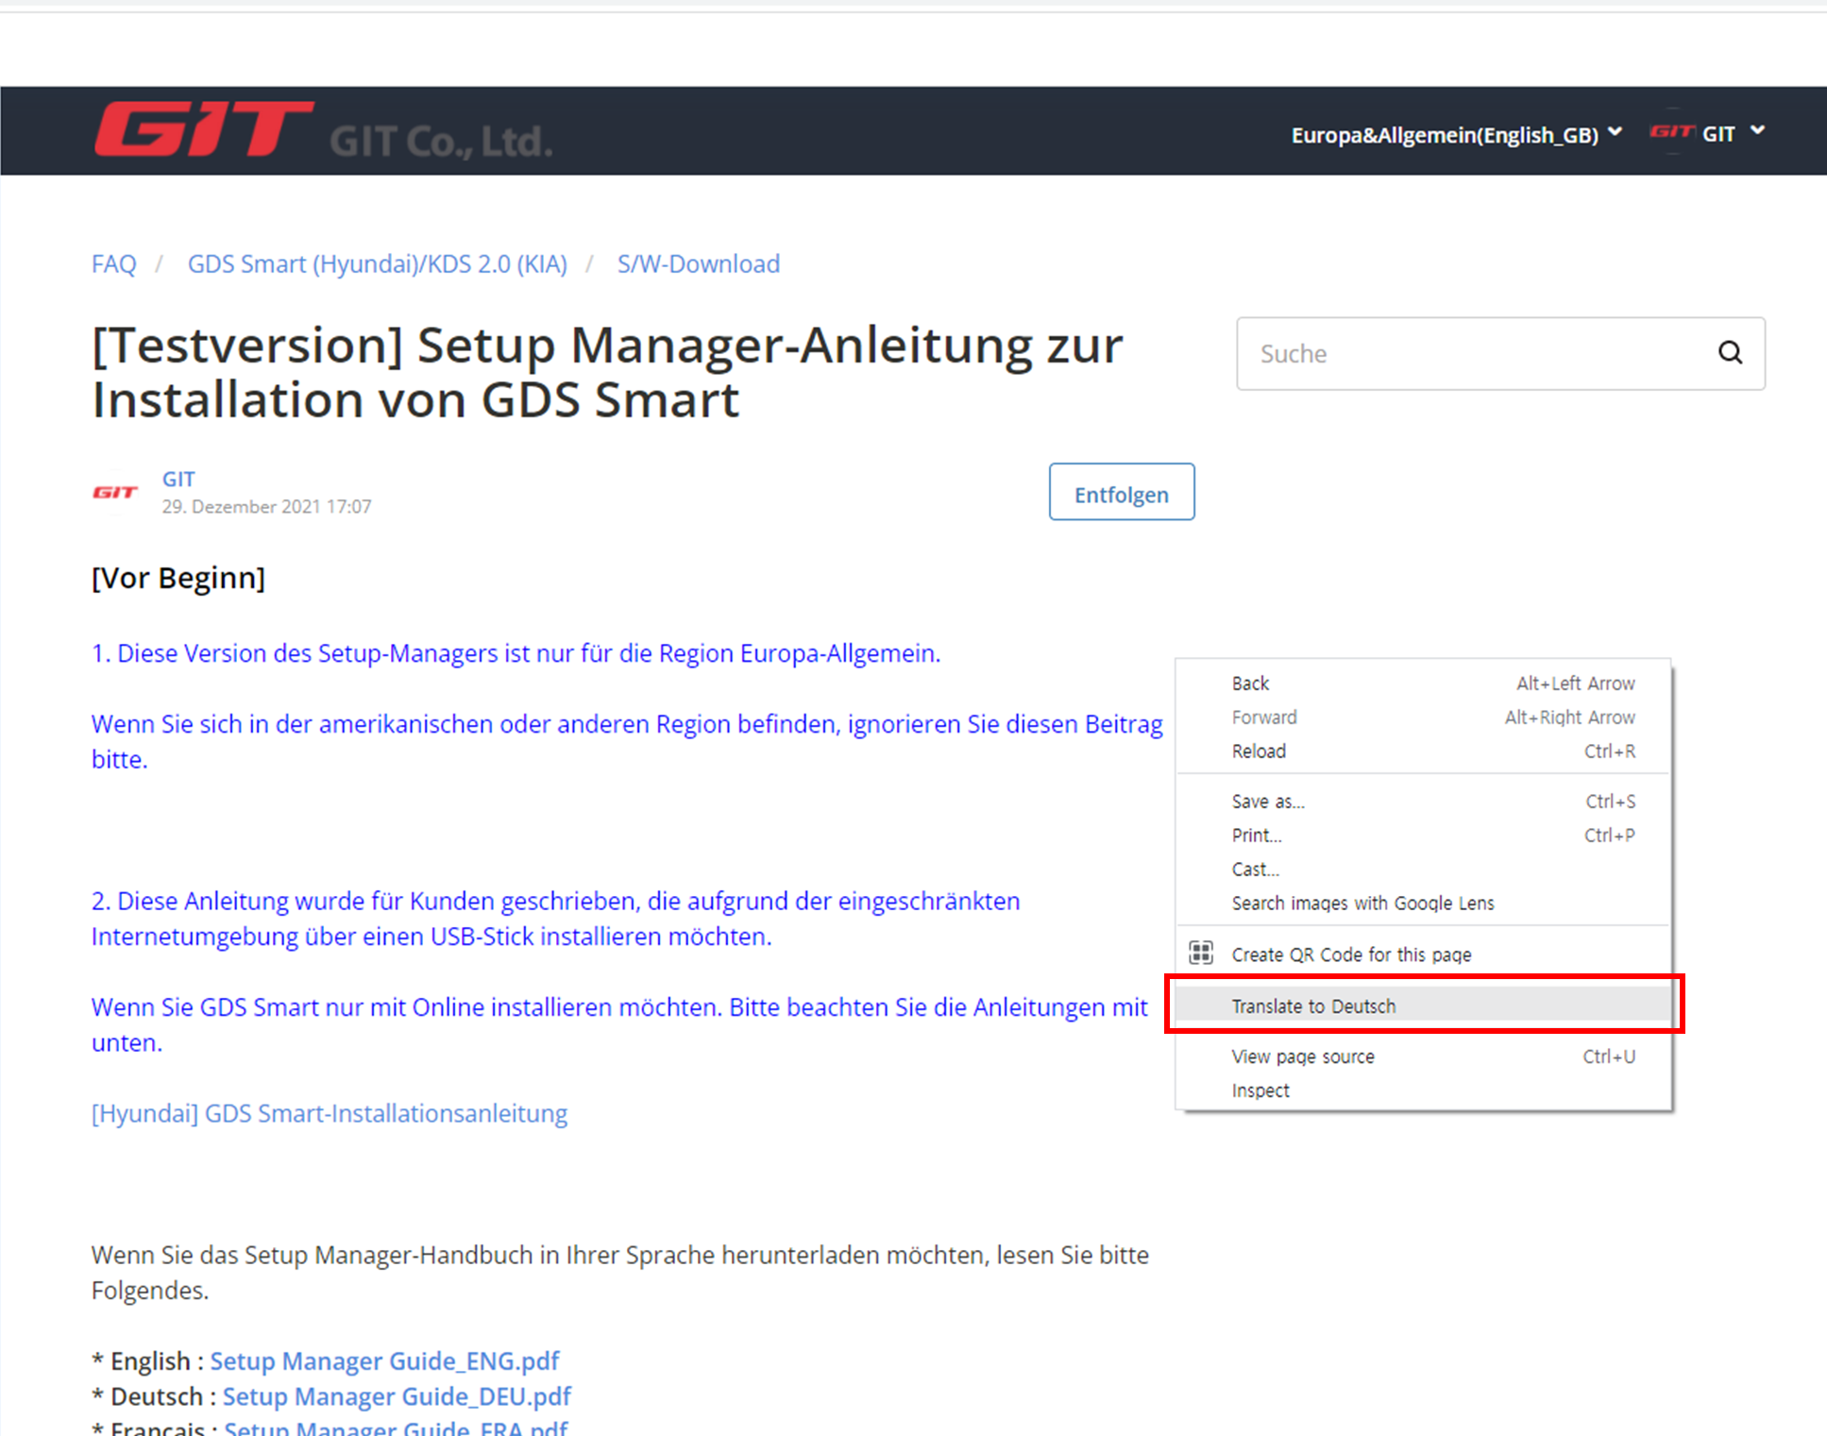Screen dimensions: 1827x1436
Task: Choose Save as... in context menu
Action: (1424, 802)
